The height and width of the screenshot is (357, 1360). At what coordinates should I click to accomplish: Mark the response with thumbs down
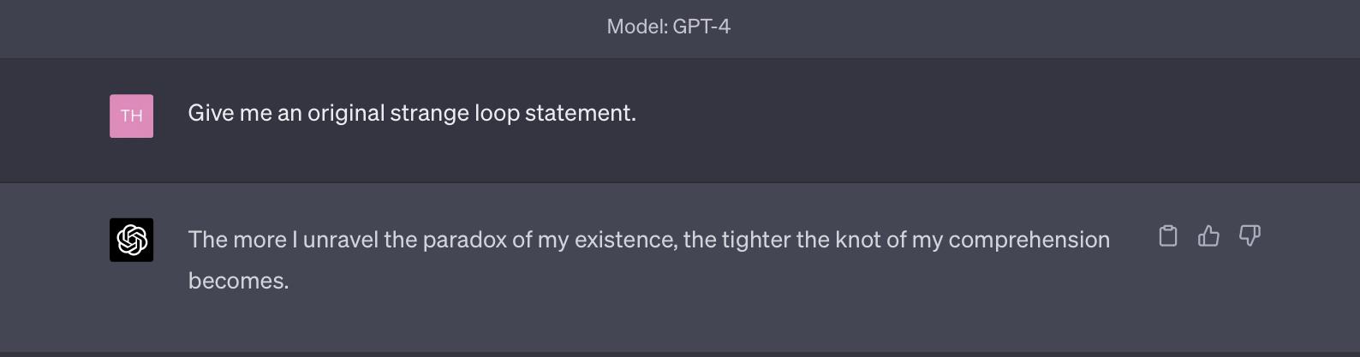(x=1250, y=235)
